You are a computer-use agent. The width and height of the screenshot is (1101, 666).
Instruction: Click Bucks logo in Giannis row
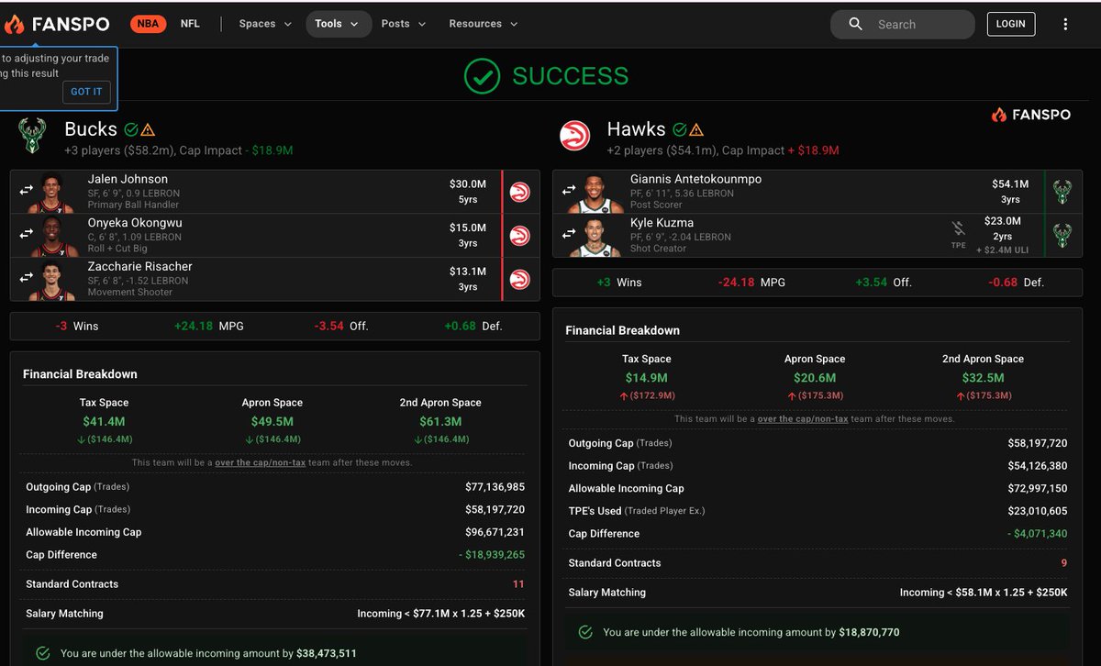(1062, 192)
